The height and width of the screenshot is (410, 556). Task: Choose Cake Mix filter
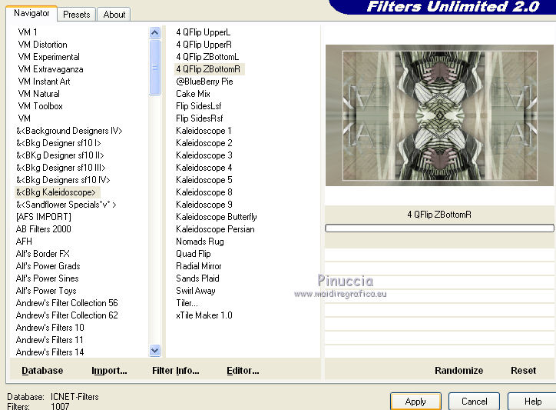193,94
